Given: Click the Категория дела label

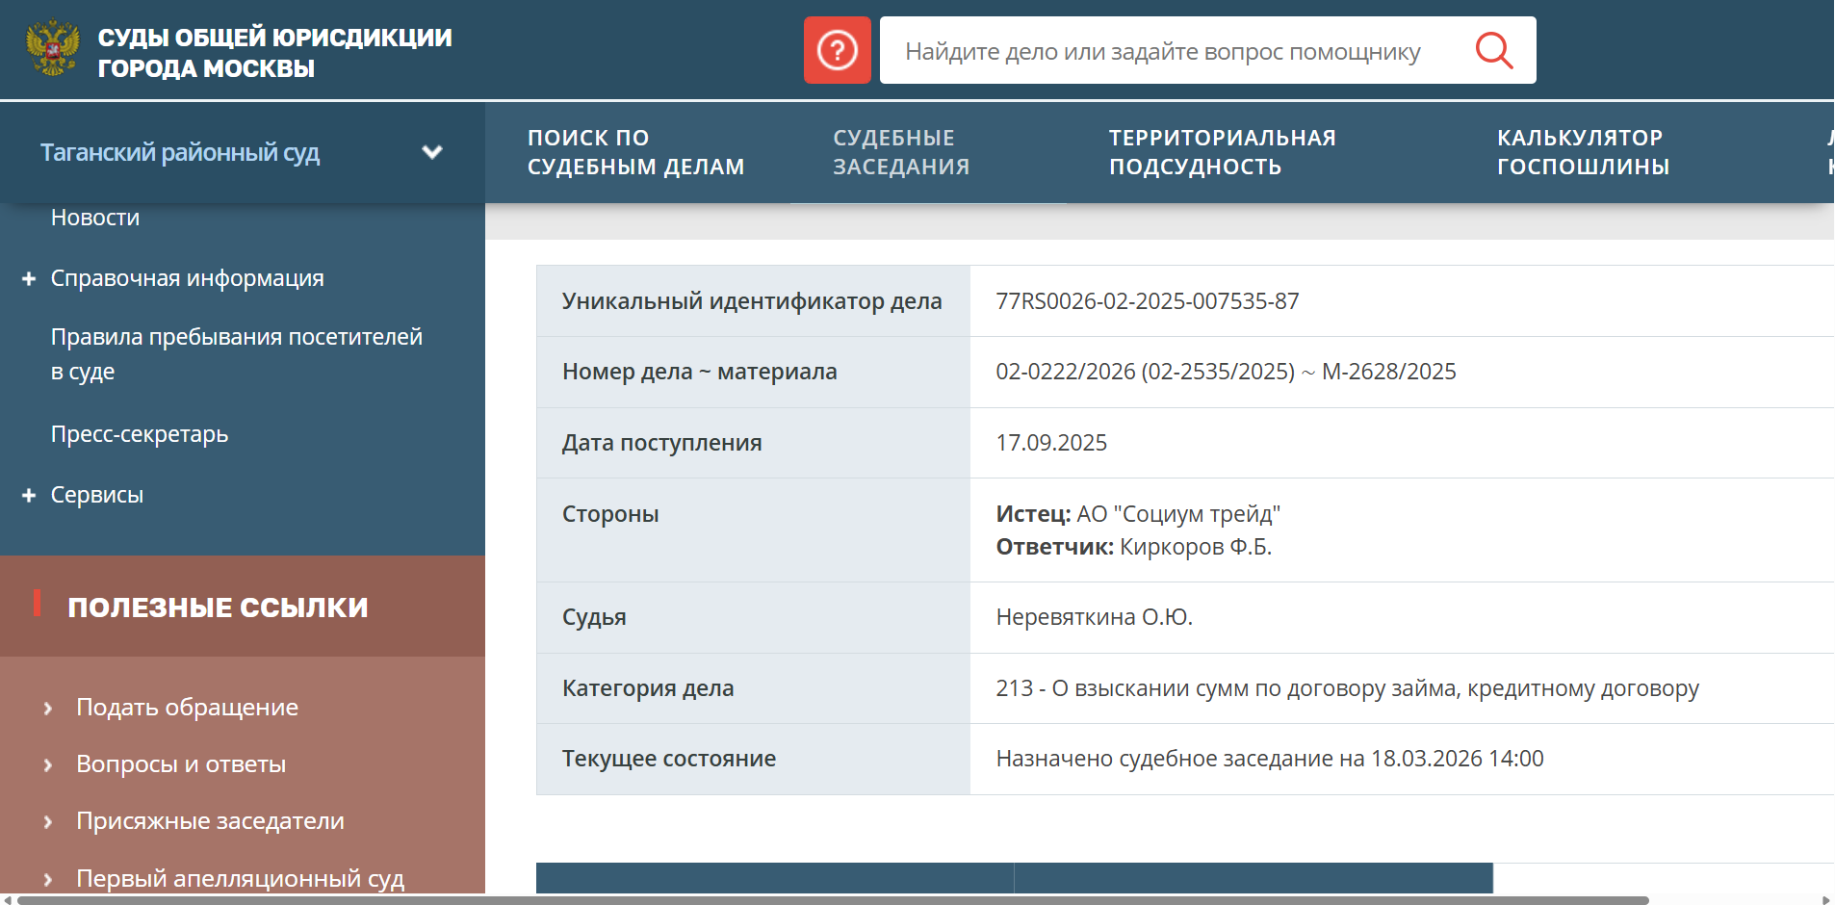Looking at the screenshot, I should tap(648, 688).
